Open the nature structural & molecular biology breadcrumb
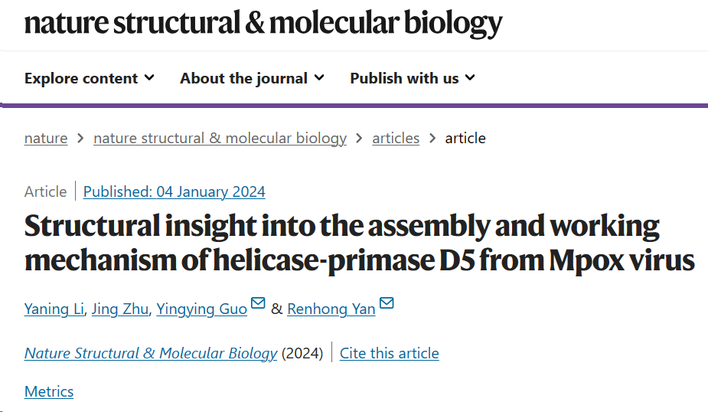This screenshot has width=708, height=412. pyautogui.click(x=220, y=139)
